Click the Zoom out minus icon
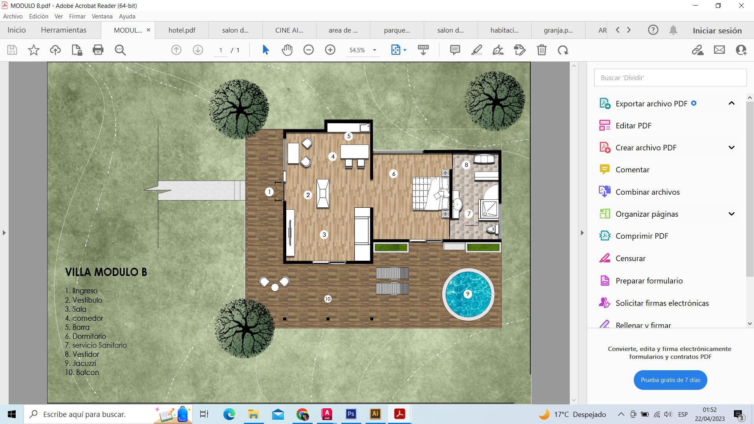754x424 pixels. (309, 50)
